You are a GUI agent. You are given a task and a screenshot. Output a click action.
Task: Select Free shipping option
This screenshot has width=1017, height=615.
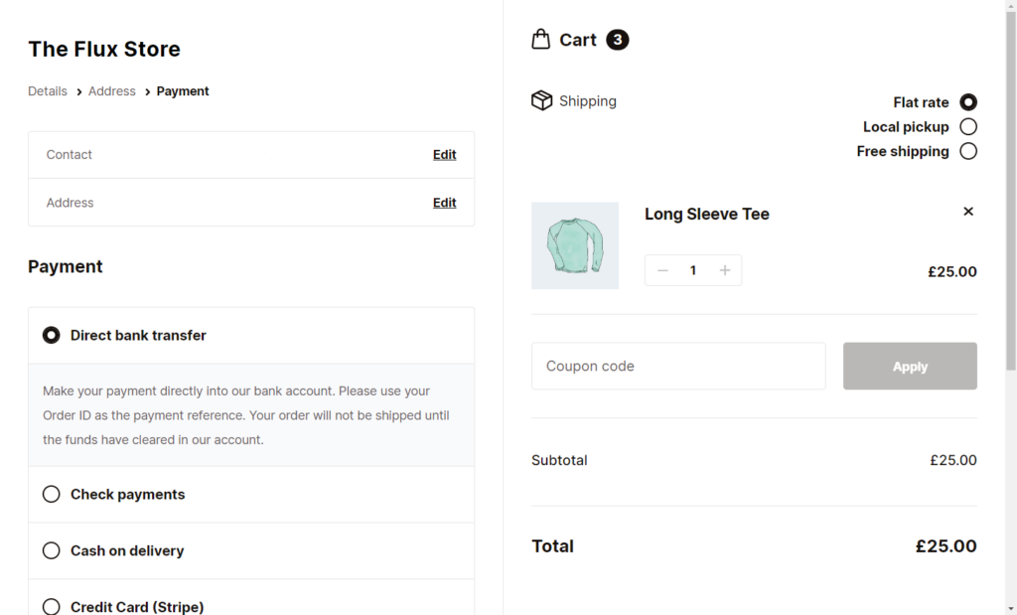[x=967, y=151]
